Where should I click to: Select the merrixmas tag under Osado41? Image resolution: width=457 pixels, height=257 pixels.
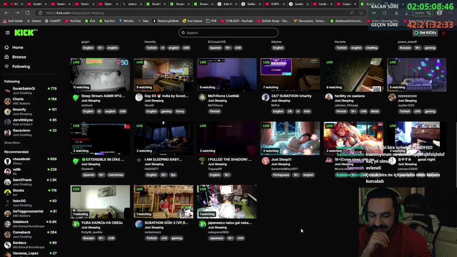point(116,175)
